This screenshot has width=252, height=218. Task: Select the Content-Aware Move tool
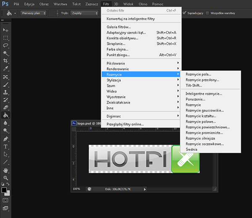pyautogui.click(x=5, y=77)
